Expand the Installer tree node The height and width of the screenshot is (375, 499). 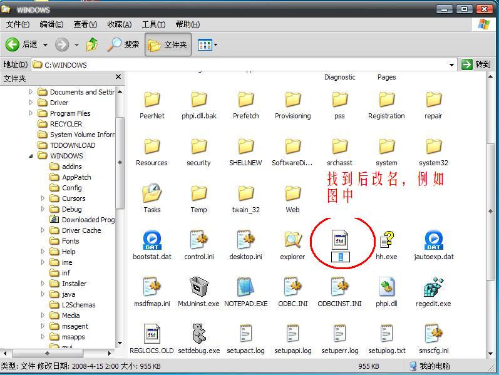(43, 284)
